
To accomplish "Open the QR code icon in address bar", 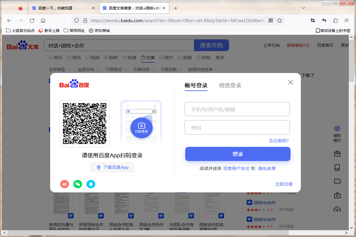I will pos(271,20).
